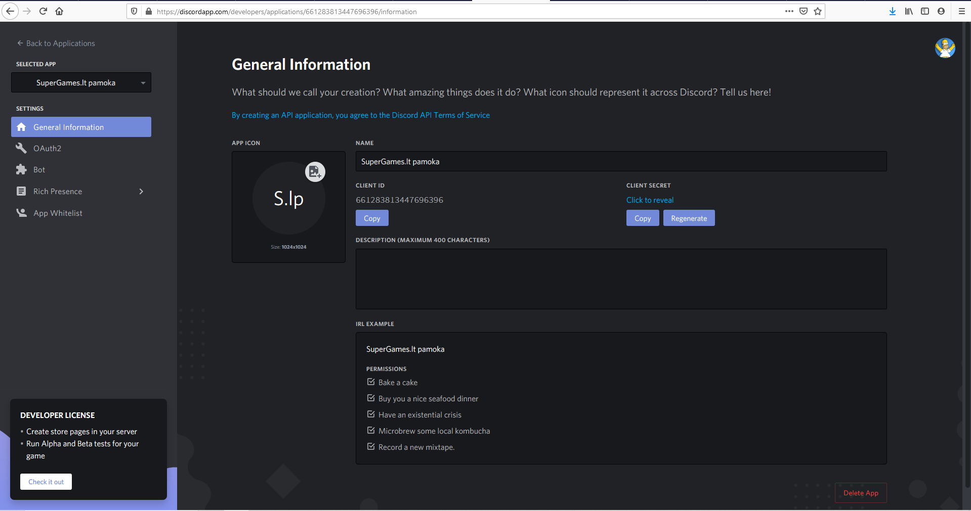Toggle Microbrew some local kombucha checkbox
This screenshot has height=511, width=971.
point(371,431)
